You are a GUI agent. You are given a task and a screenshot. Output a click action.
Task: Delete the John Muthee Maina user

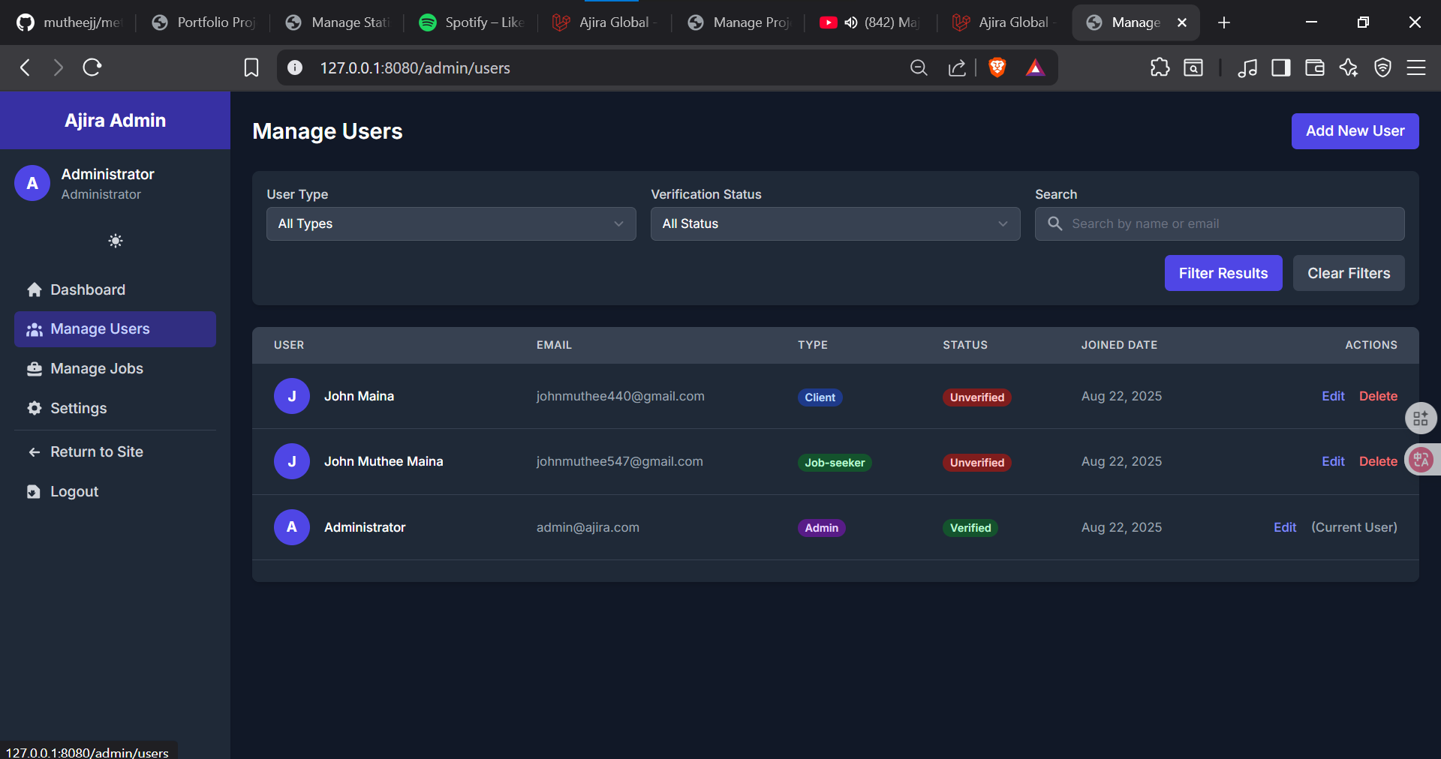[1378, 461]
